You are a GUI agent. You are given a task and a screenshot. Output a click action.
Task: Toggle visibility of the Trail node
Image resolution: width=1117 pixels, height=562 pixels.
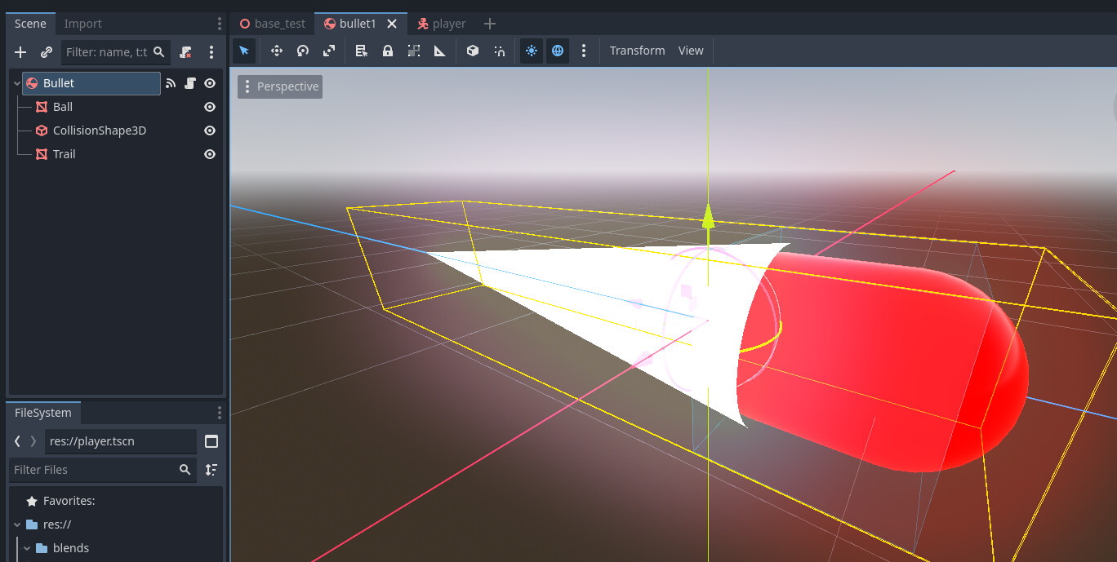209,153
